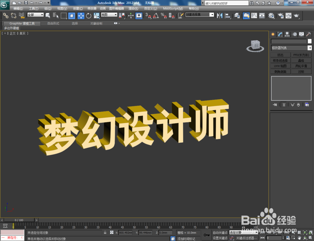Open the selection filter '全部' dropdown
This screenshot has width=314, height=241.
(x=35, y=15)
